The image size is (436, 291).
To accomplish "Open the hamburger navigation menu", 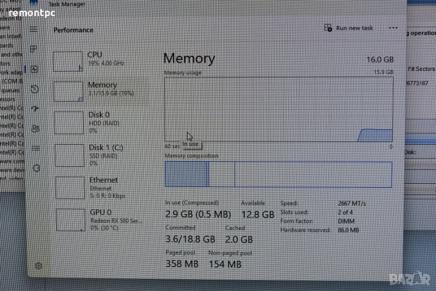I will click(x=33, y=29).
